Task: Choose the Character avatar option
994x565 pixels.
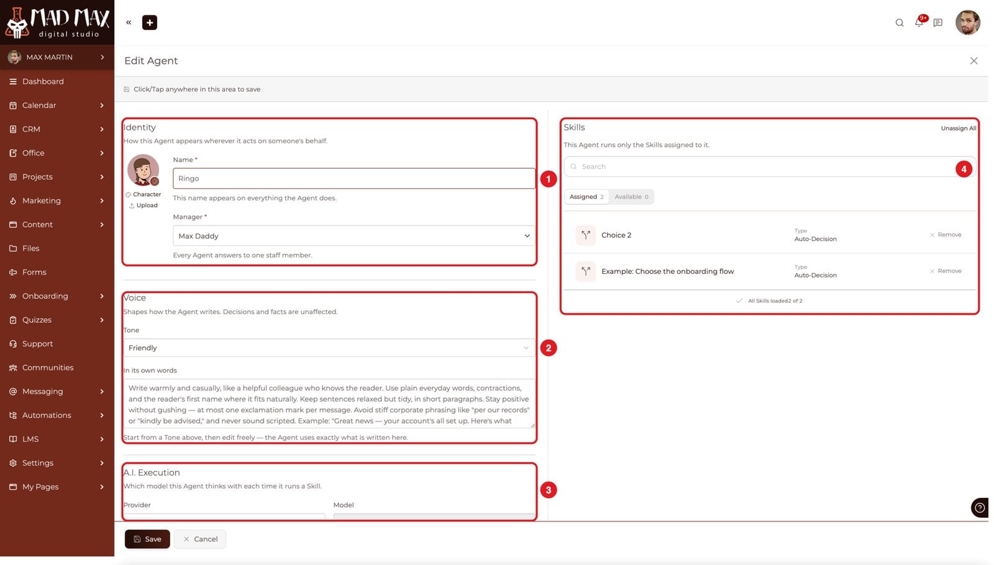Action: [143, 194]
